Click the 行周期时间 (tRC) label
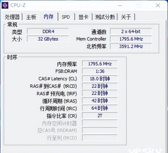Screen dimensions: 168x153 point(58,109)
